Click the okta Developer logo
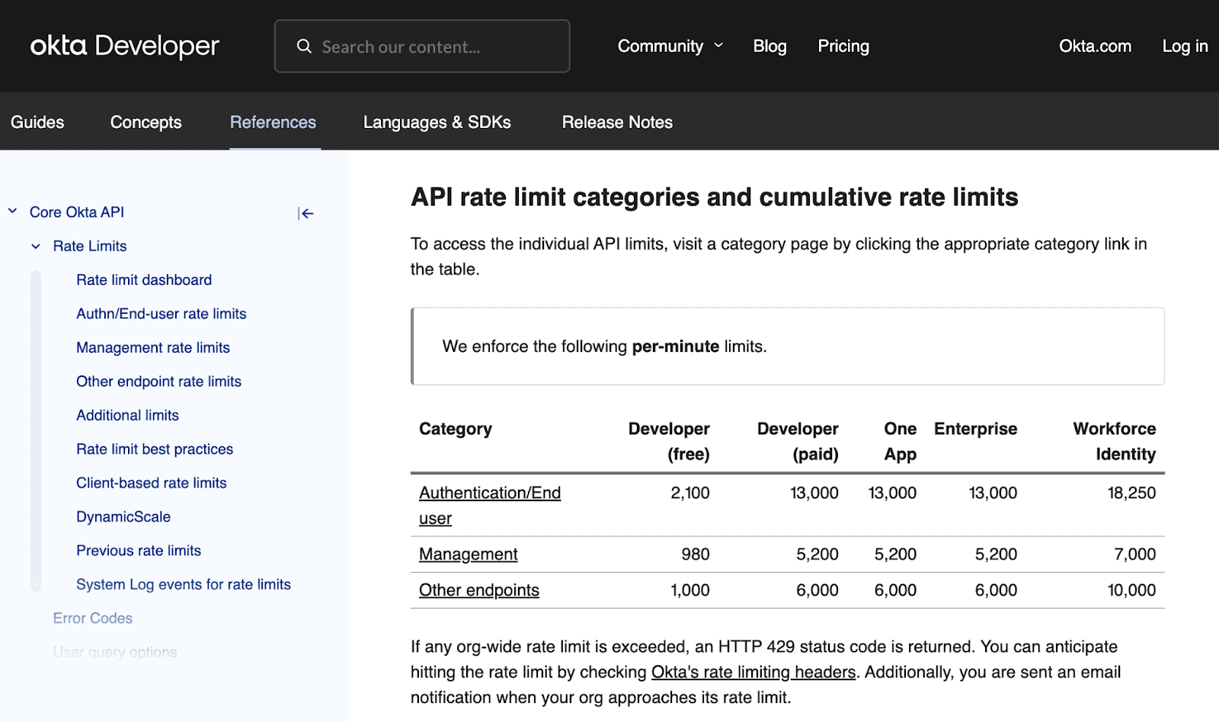 click(123, 46)
